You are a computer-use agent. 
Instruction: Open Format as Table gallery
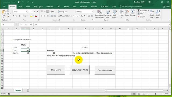point(108,14)
